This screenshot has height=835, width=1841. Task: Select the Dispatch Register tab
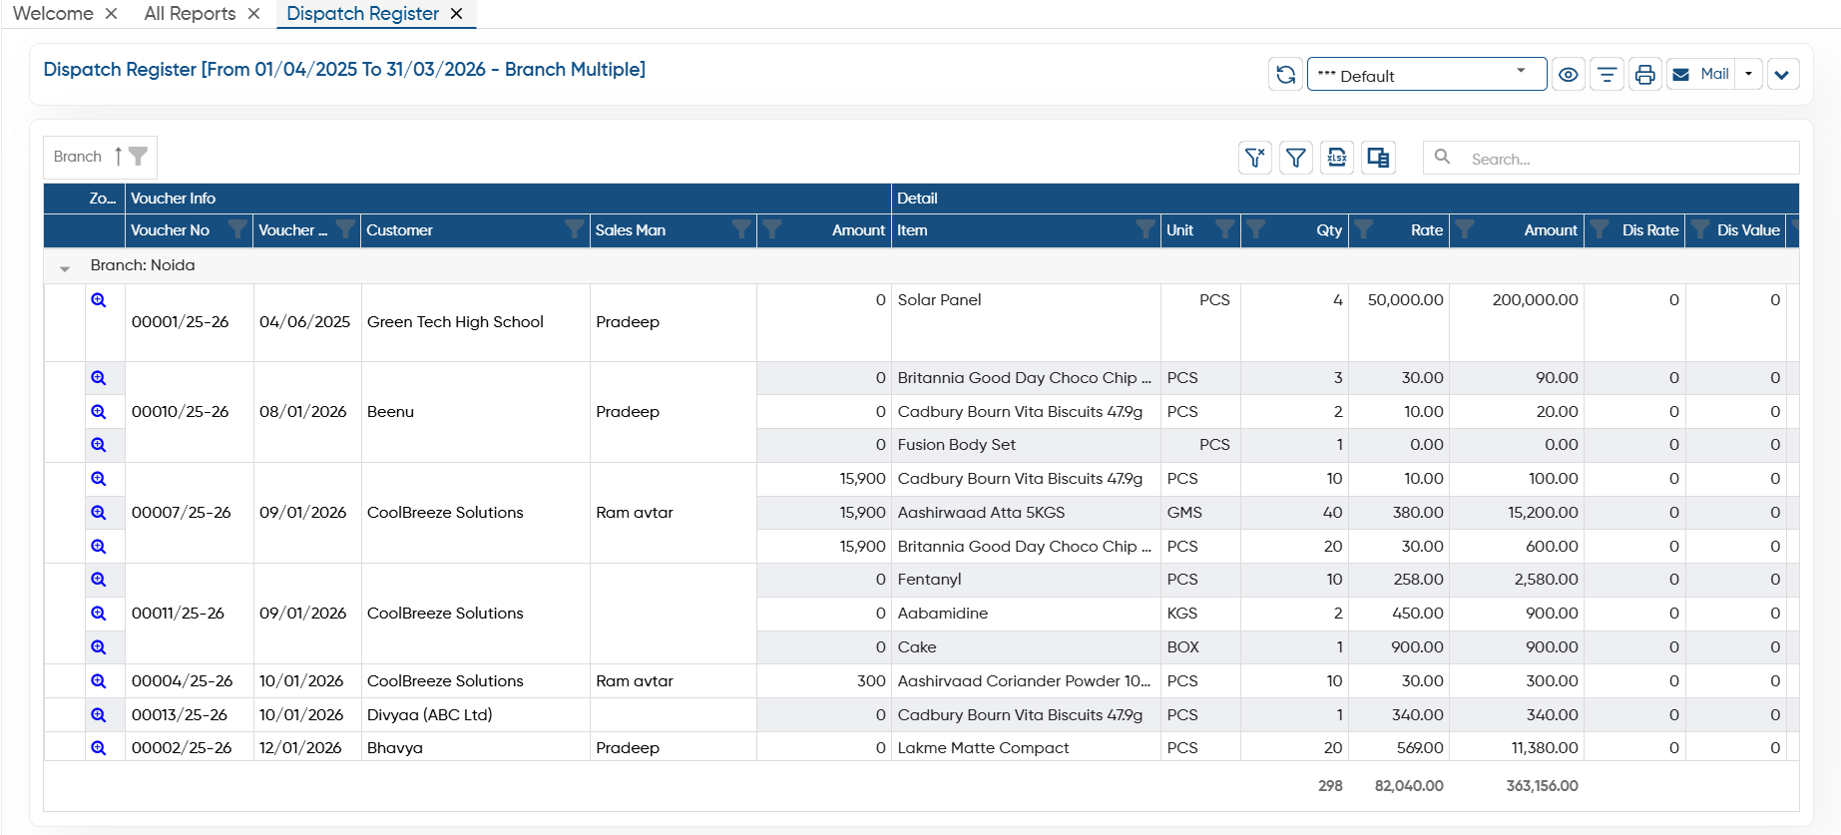tap(362, 14)
